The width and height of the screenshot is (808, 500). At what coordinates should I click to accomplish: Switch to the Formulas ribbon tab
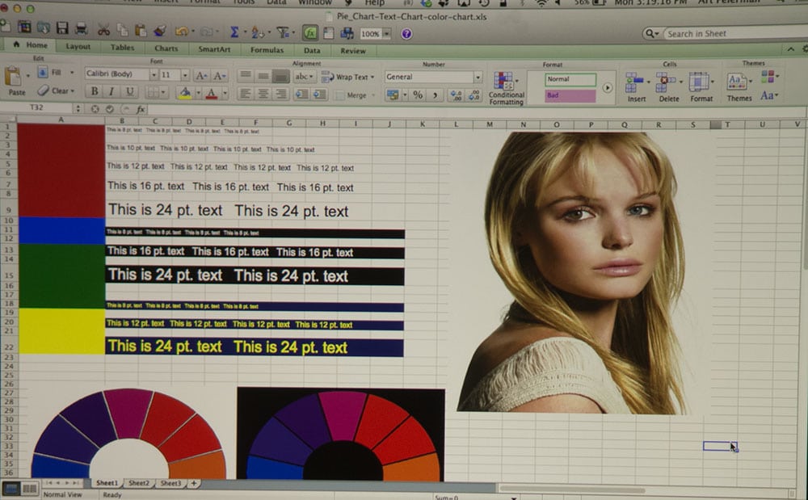[267, 50]
